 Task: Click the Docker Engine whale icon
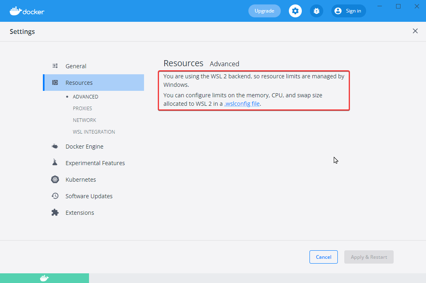[55, 147]
